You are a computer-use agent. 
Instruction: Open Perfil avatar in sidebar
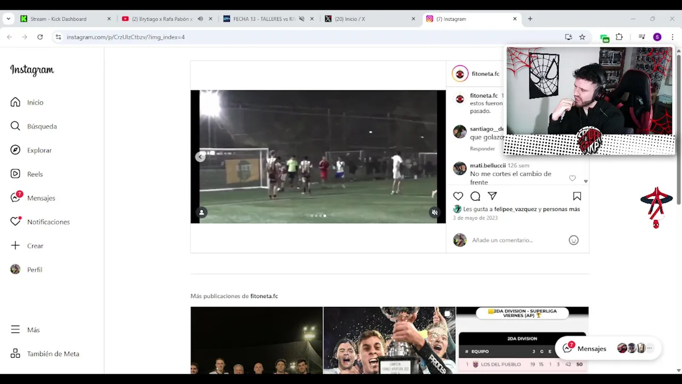click(x=15, y=269)
